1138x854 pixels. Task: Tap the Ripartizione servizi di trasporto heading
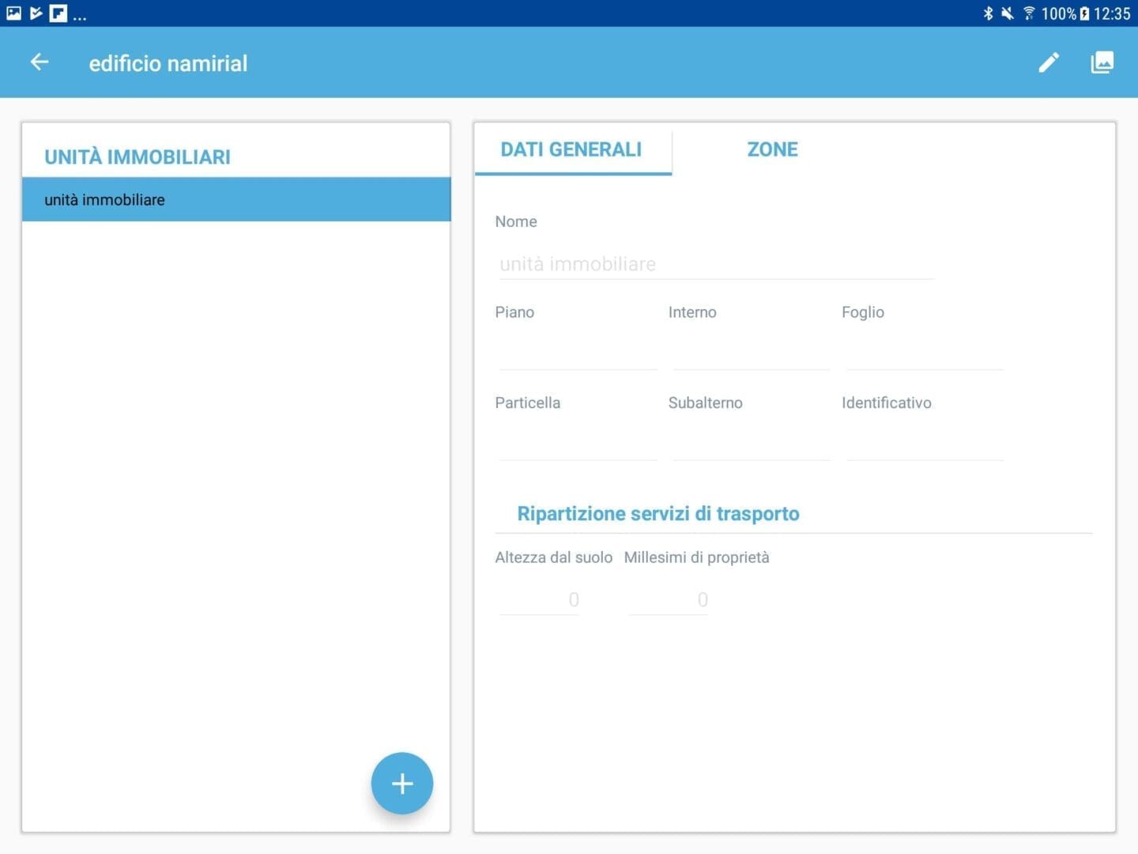(659, 513)
